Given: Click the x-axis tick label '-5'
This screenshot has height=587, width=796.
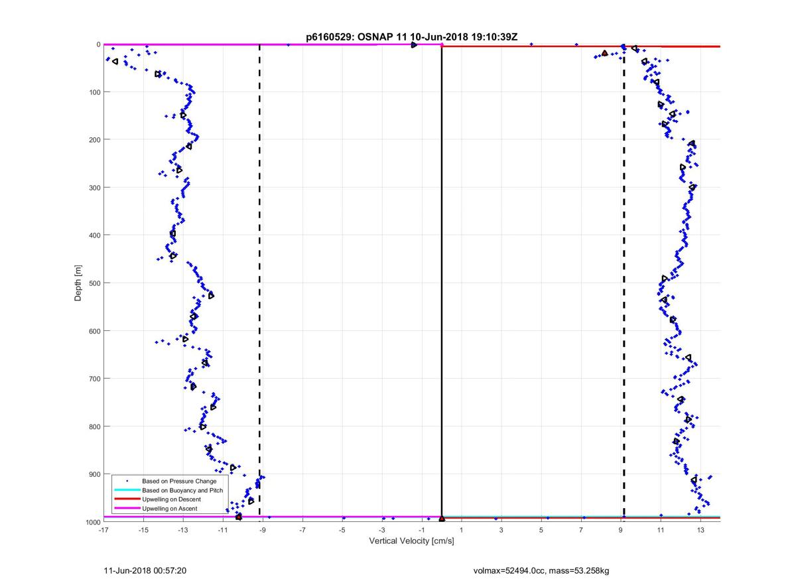Looking at the screenshot, I should pyautogui.click(x=342, y=530).
